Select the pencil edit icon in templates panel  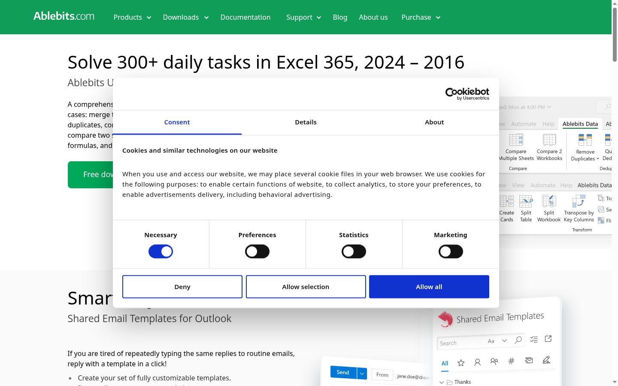pyautogui.click(x=546, y=360)
